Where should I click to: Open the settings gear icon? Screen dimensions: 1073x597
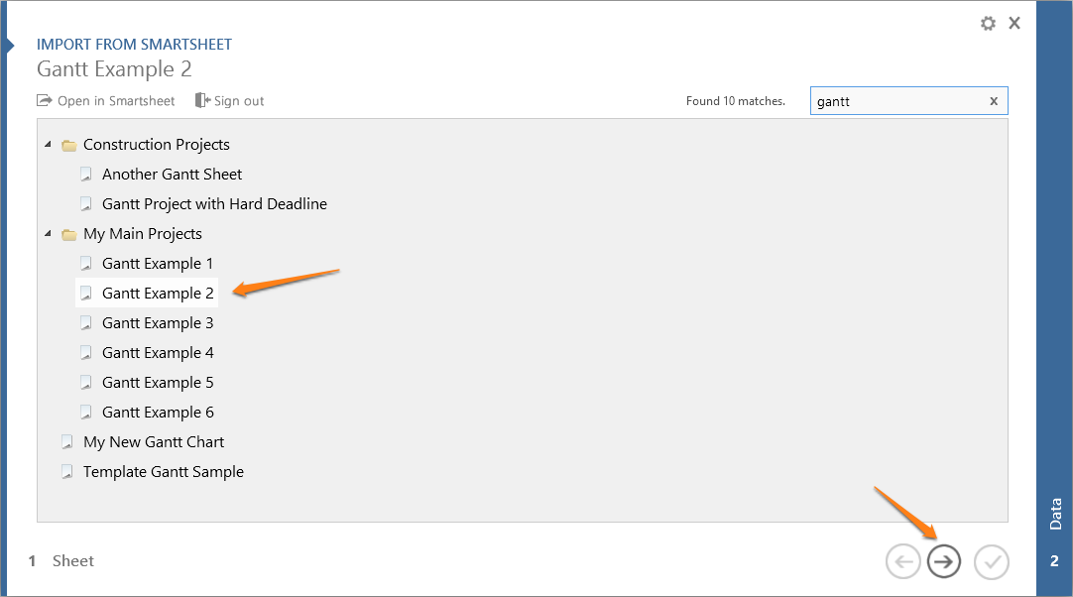tap(988, 23)
